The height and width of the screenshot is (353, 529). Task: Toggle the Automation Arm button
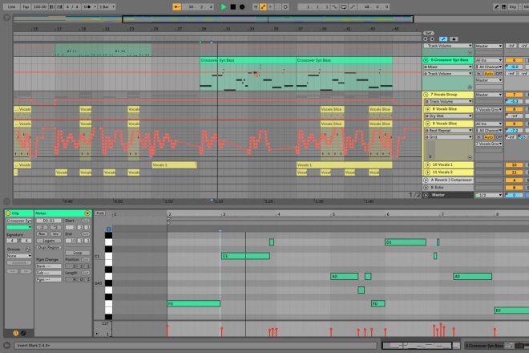point(263,6)
